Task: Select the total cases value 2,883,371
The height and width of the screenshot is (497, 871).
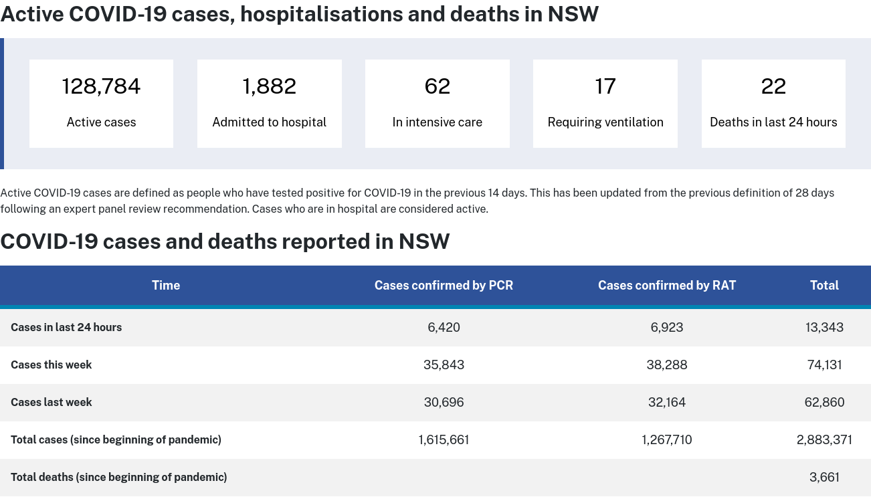Action: tap(824, 440)
